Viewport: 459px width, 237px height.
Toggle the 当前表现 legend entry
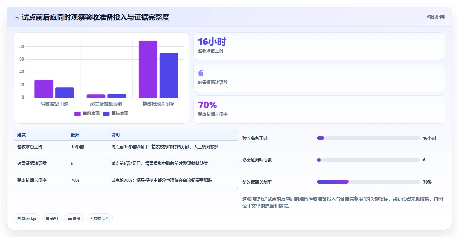(87, 113)
